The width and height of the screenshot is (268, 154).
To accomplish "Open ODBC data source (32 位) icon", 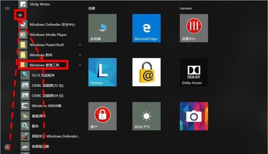I will 25,85.
